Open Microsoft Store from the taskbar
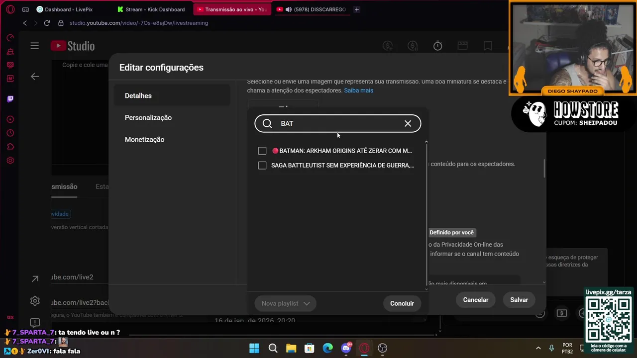This screenshot has height=358, width=637. (310, 348)
